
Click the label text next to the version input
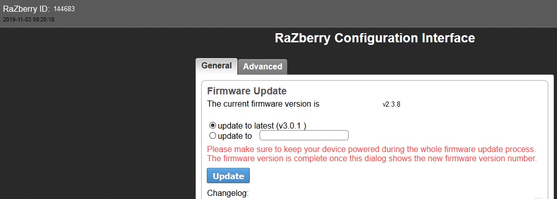(235, 136)
